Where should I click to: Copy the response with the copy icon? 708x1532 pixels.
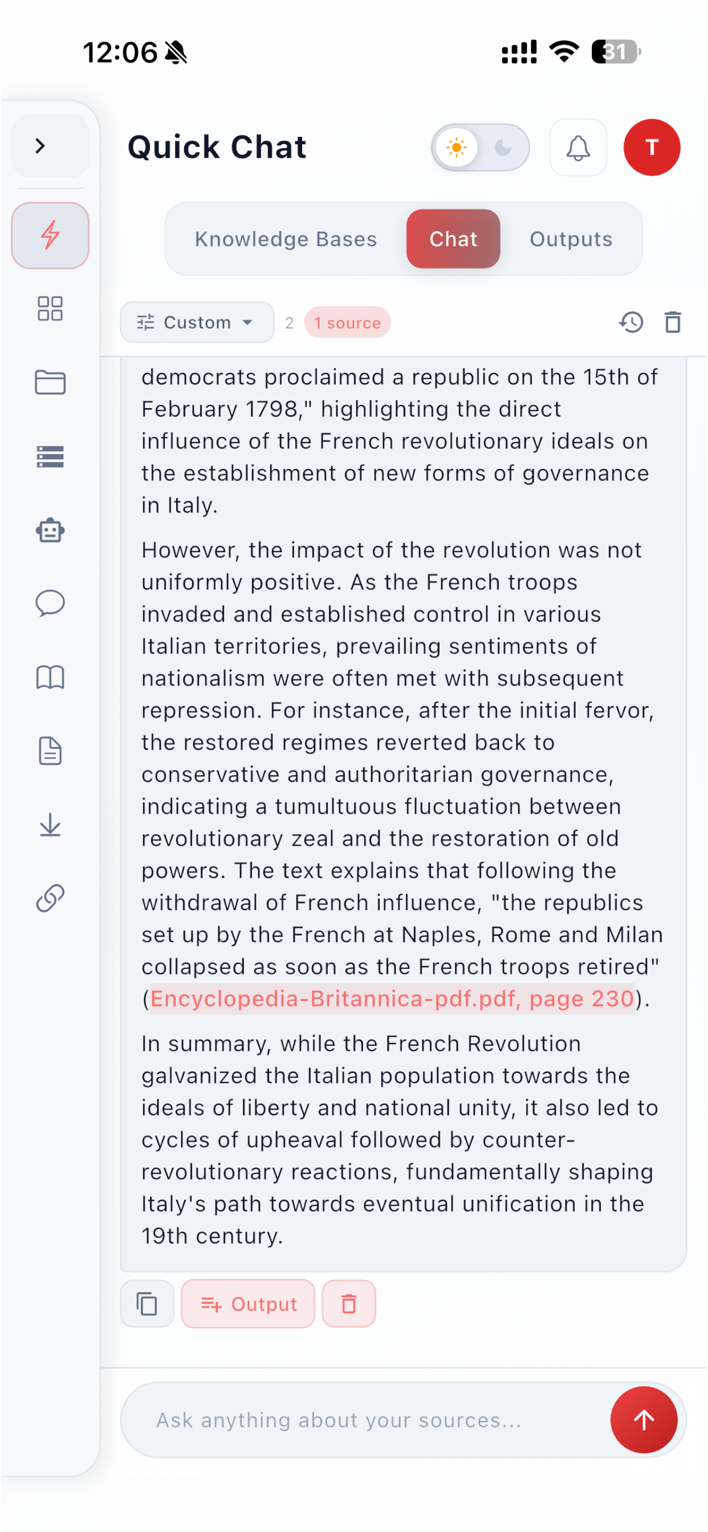[147, 1303]
